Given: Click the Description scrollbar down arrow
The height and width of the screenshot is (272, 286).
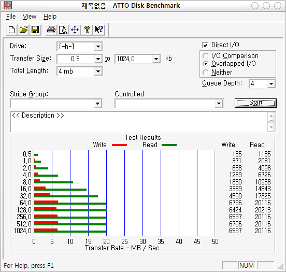Looking at the screenshot, I should [271, 127].
